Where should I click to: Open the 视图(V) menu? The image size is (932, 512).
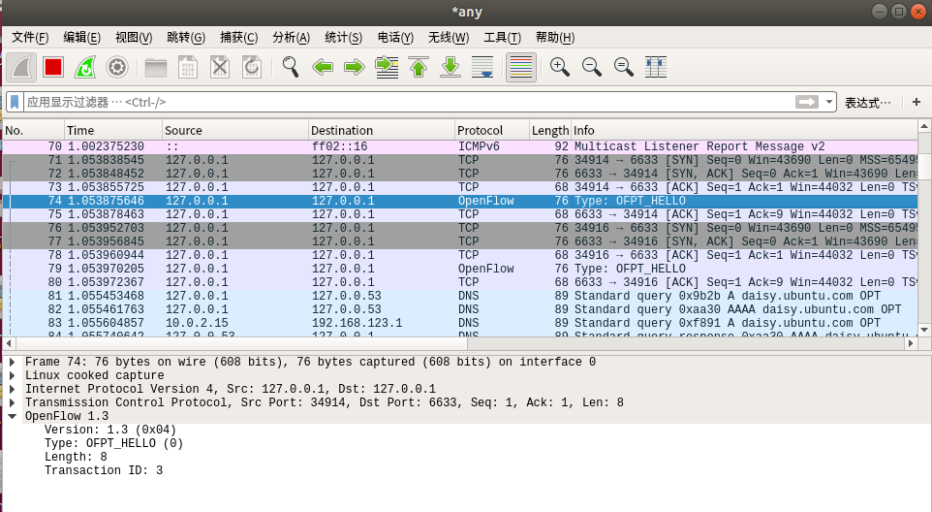pyautogui.click(x=134, y=38)
